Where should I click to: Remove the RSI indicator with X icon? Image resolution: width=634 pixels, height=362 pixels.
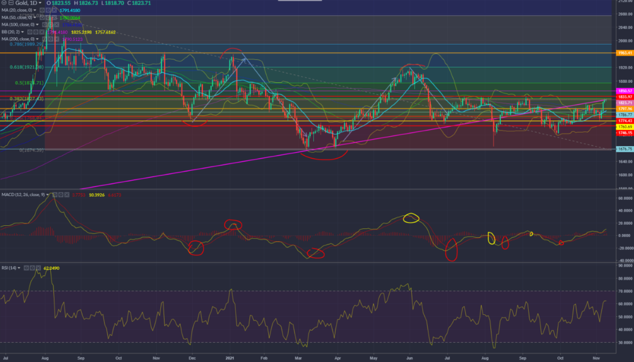tap(38, 268)
